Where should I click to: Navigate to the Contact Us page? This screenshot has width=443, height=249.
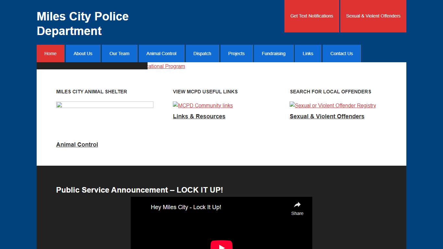pyautogui.click(x=341, y=53)
